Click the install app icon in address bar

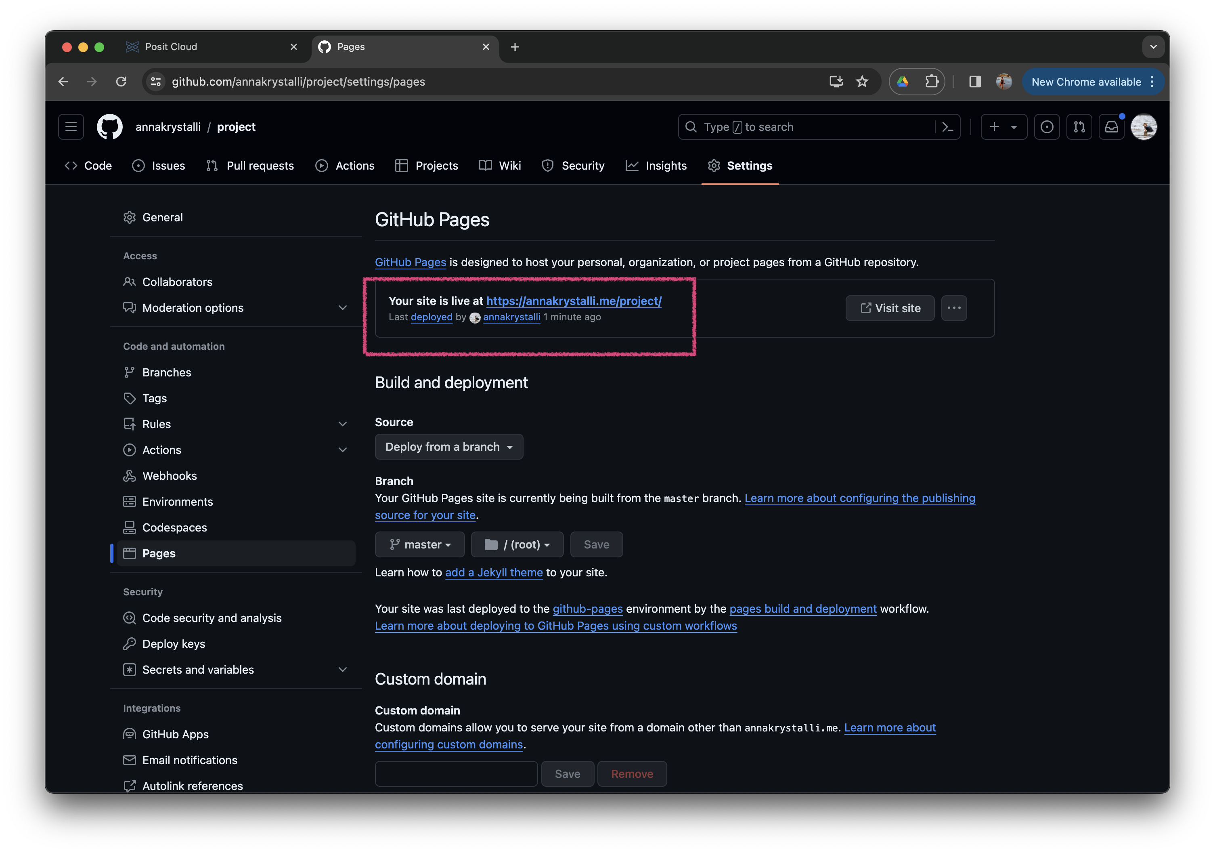[836, 82]
